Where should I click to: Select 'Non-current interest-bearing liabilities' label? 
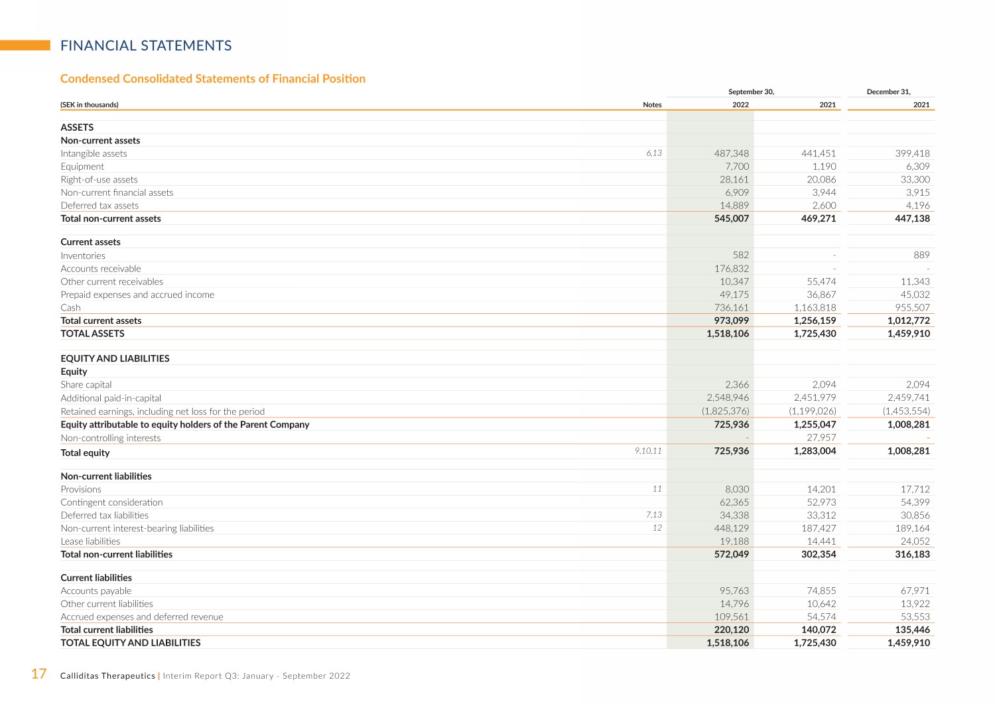coord(137,529)
